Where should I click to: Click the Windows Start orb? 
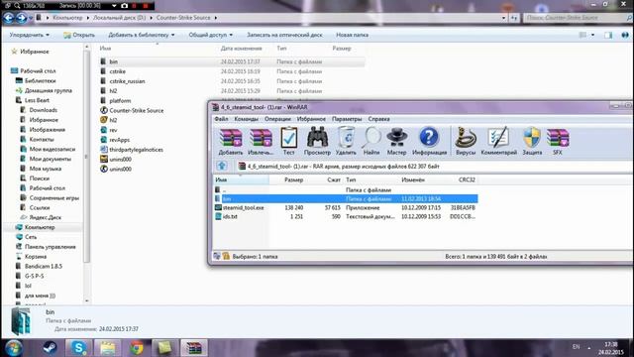coord(14,348)
